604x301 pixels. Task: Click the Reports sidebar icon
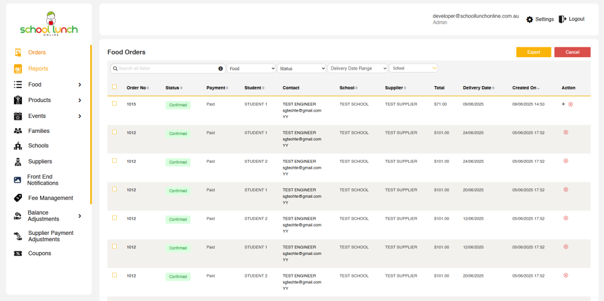click(18, 68)
